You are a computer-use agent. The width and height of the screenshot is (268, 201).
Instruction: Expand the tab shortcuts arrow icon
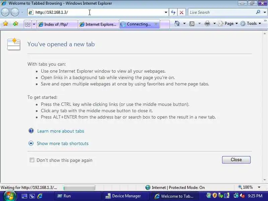tap(31, 143)
